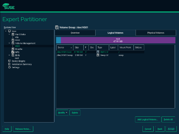Sort by the Device column header
179x134 pixels.
click(64, 48)
